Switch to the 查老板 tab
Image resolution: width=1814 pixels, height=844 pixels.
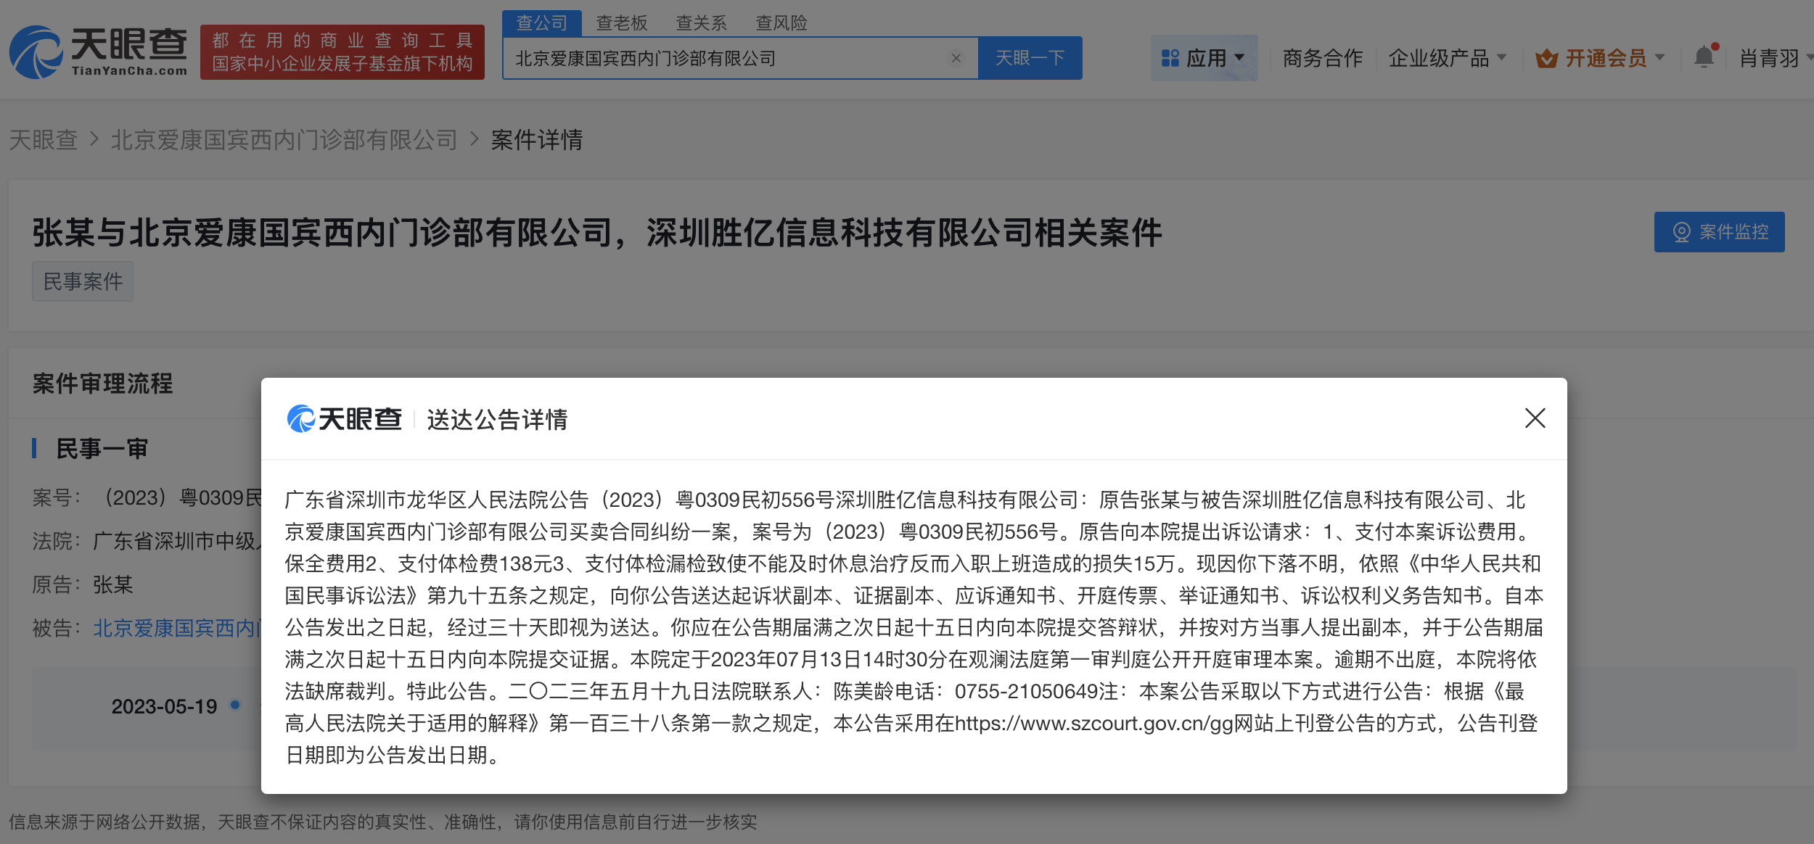[x=621, y=23]
